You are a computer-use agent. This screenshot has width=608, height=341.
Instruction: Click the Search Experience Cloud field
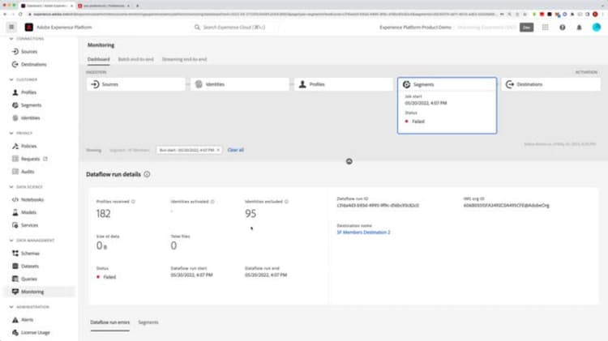pos(234,27)
